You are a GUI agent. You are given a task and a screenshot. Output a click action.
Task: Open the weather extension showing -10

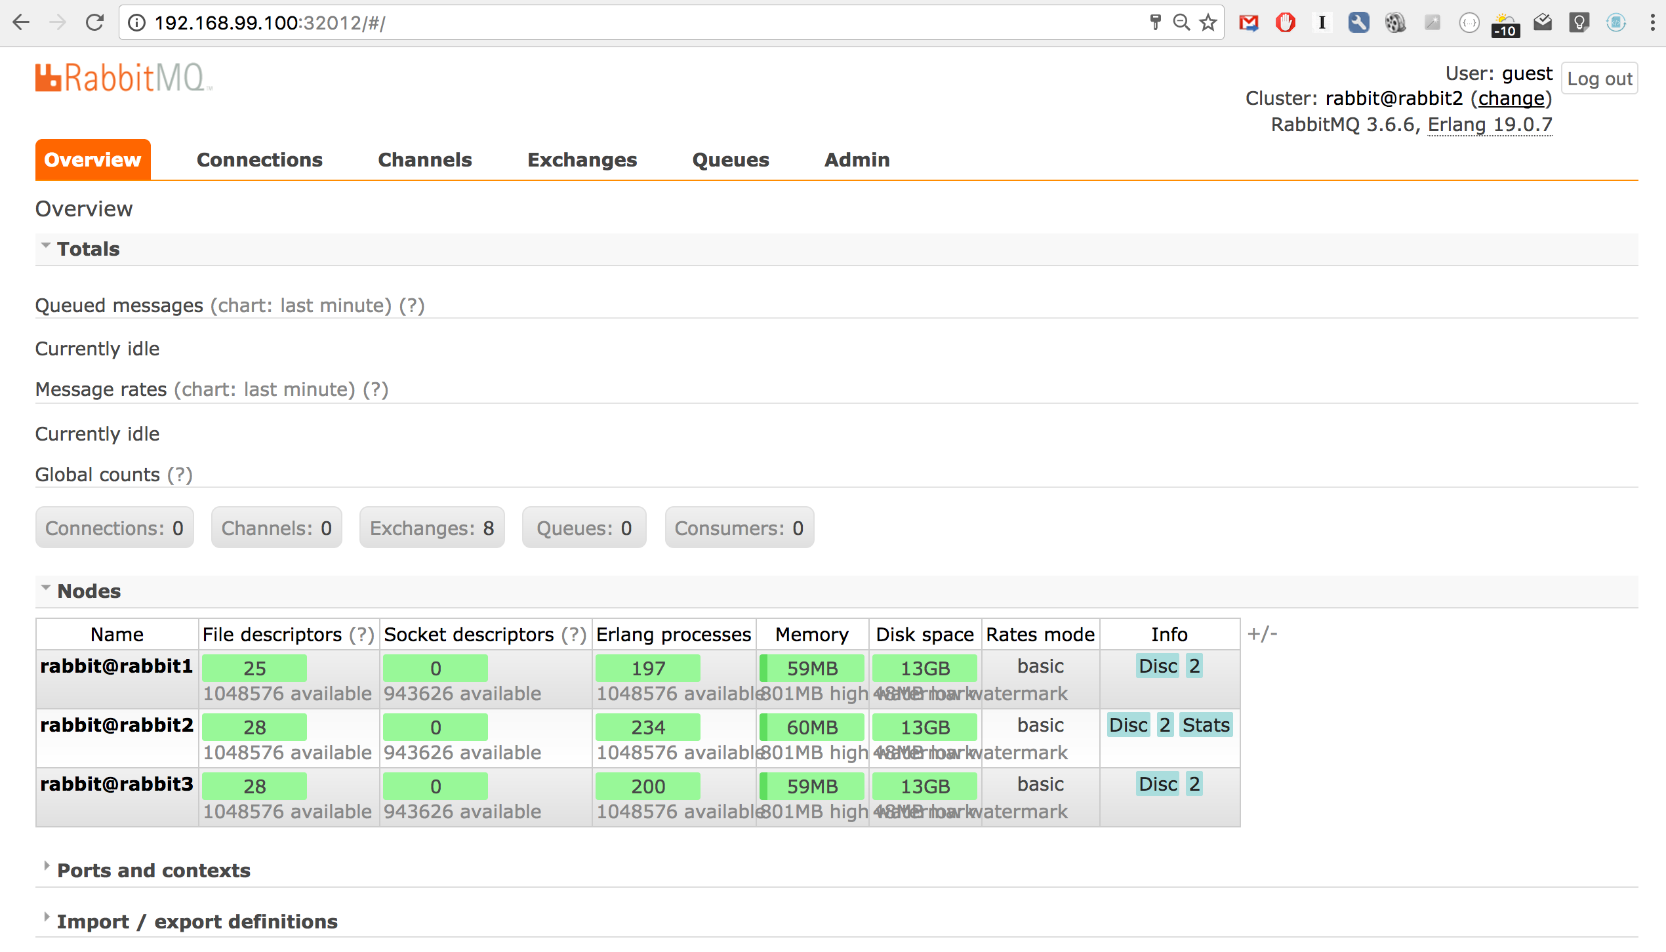coord(1506,25)
